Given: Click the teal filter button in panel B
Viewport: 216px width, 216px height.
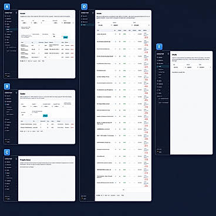Looking at the screenshot, I should pos(45,116).
